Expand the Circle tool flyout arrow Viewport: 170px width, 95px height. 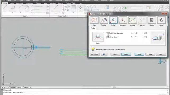[27, 13]
